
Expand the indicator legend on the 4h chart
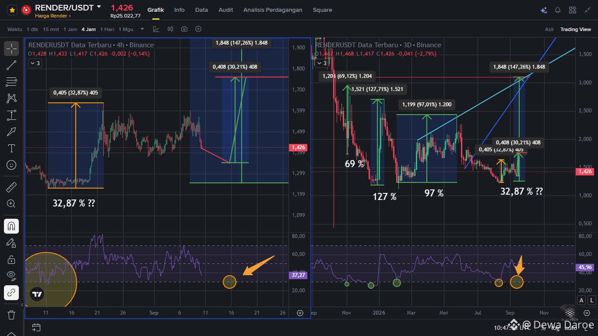click(35, 63)
